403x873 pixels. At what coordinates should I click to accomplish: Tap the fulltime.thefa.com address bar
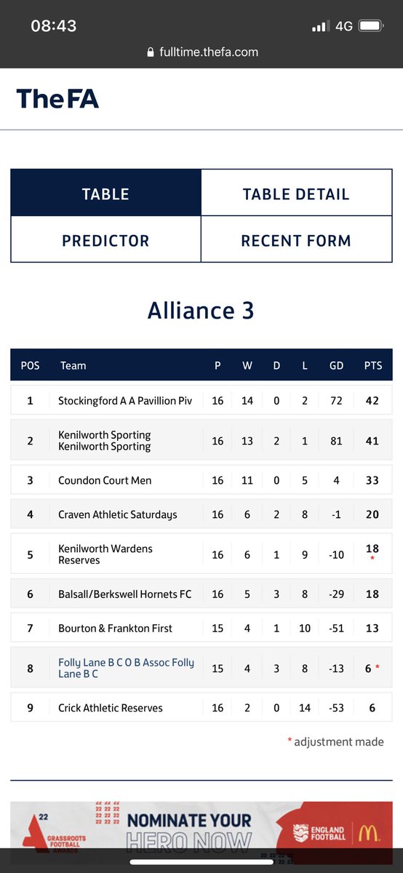(x=201, y=52)
